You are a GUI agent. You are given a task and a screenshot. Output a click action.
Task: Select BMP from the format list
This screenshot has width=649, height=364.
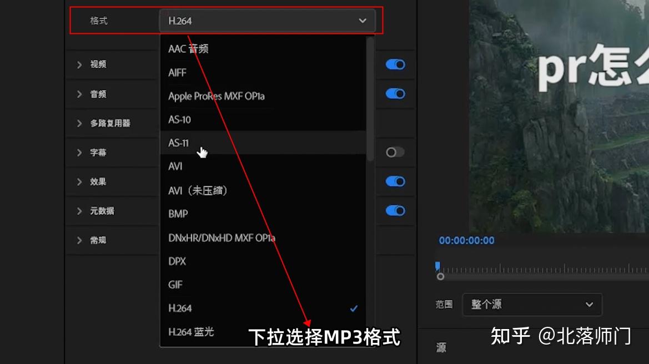178,214
